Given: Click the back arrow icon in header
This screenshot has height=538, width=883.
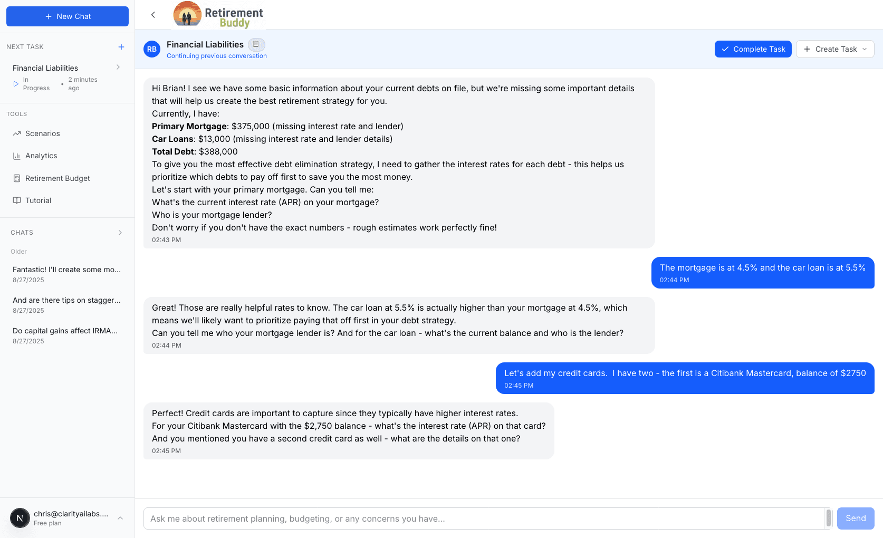Looking at the screenshot, I should point(153,15).
